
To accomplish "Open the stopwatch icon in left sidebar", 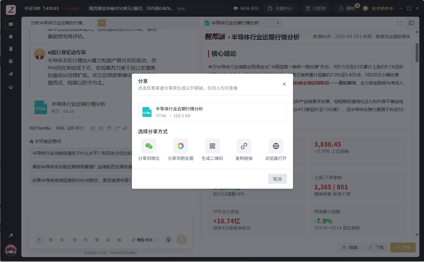I will pyautogui.click(x=11, y=37).
